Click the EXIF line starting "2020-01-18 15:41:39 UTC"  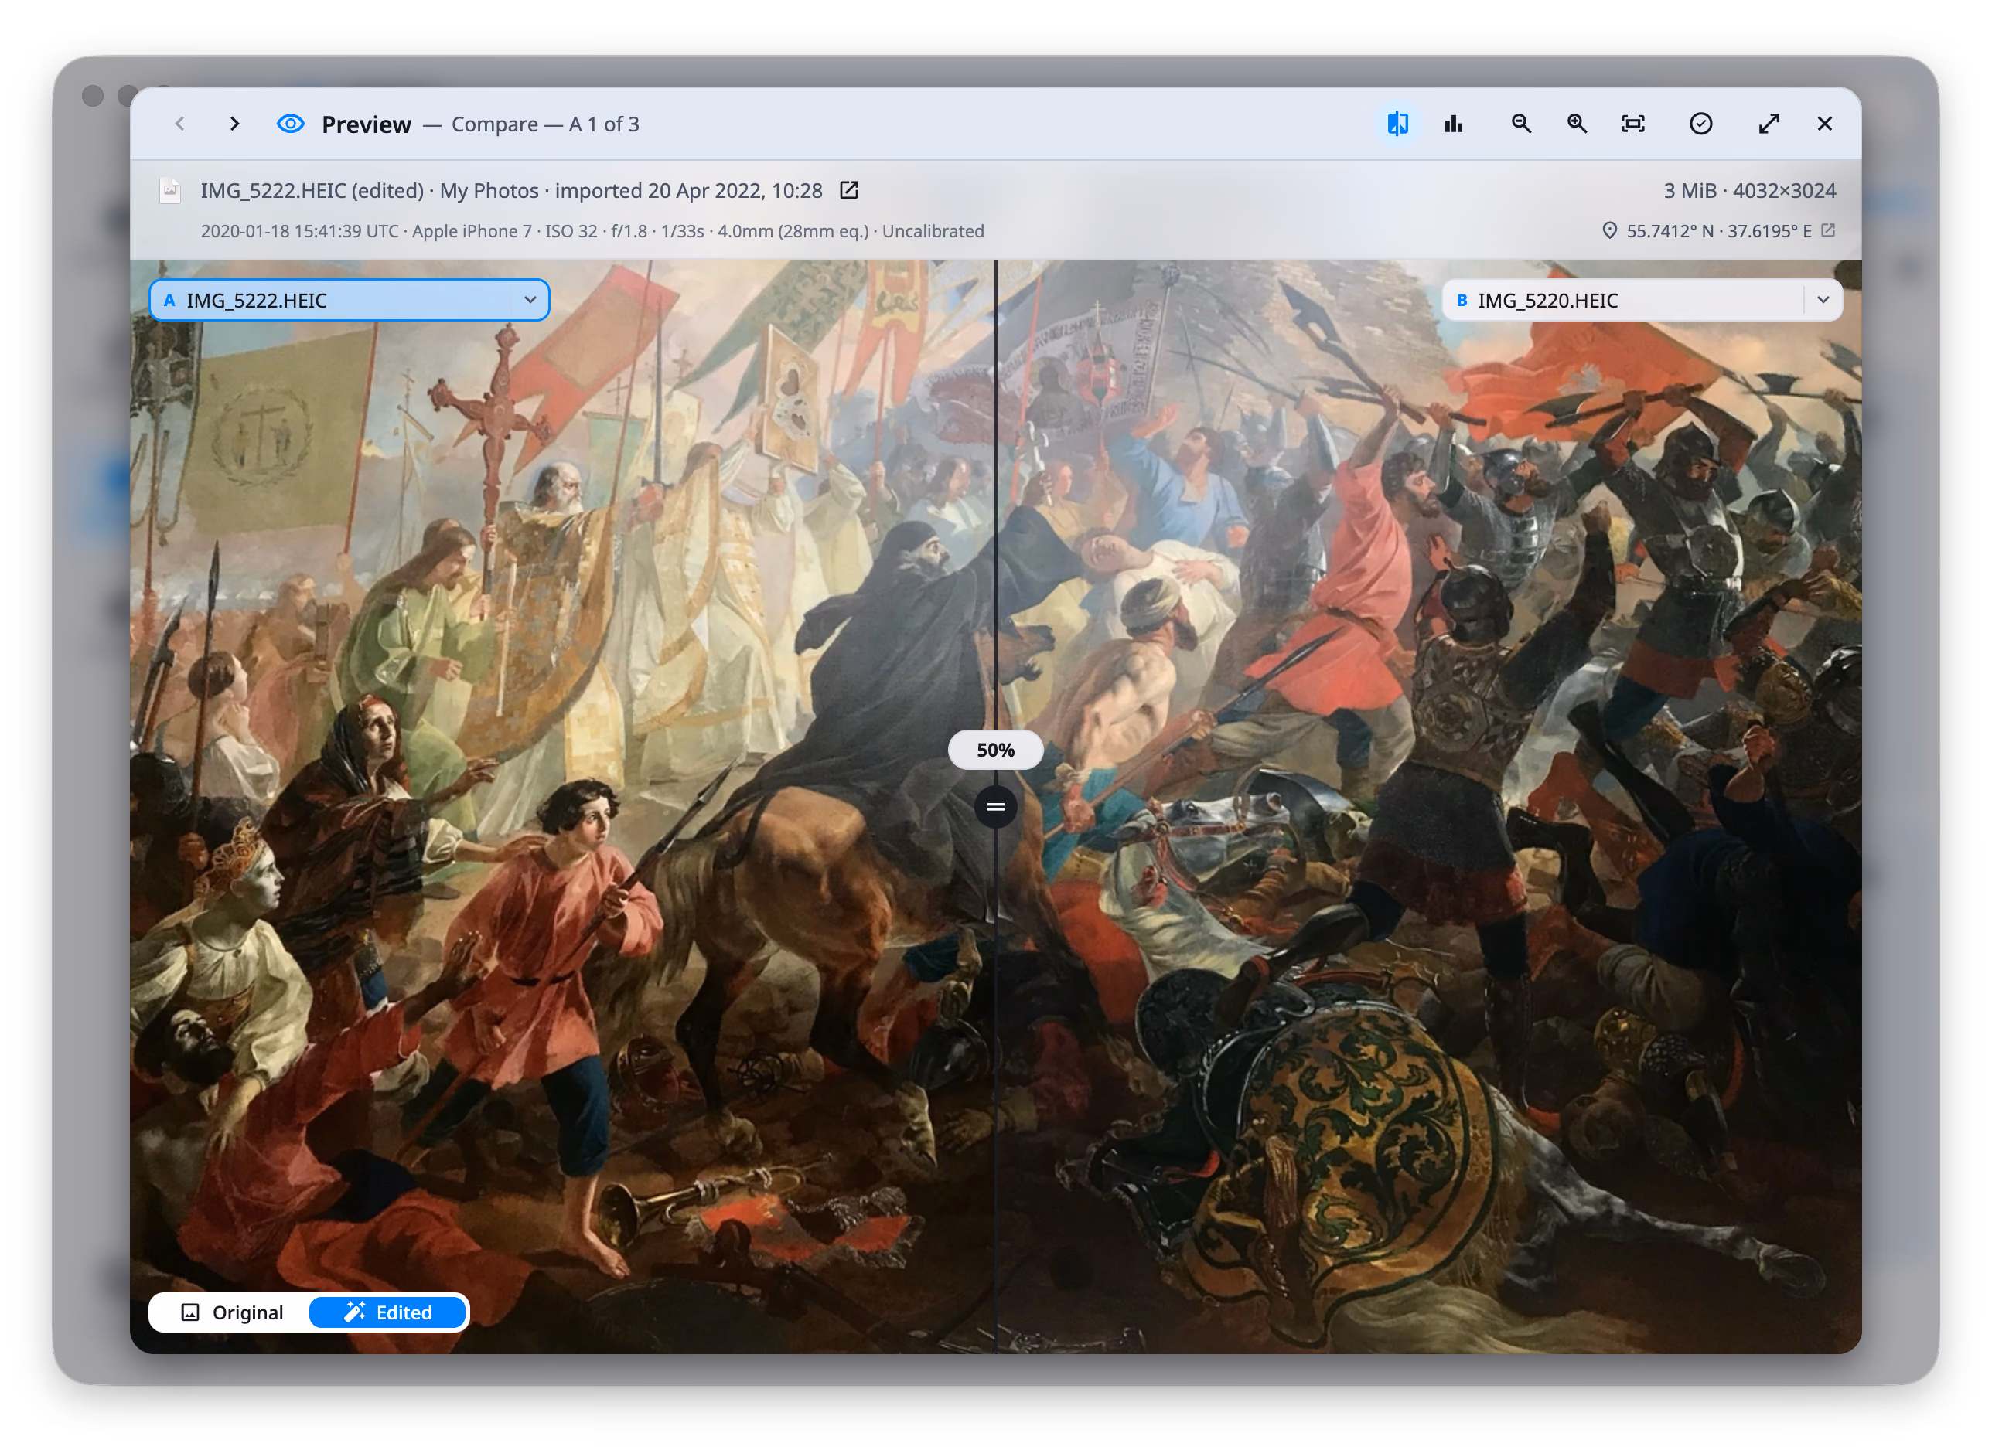pos(592,231)
